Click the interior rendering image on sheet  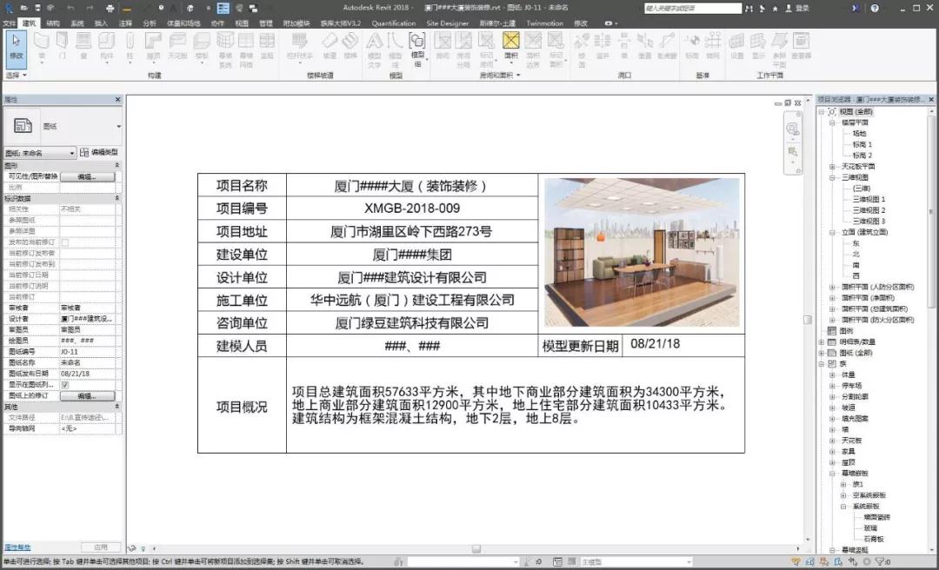pos(642,252)
